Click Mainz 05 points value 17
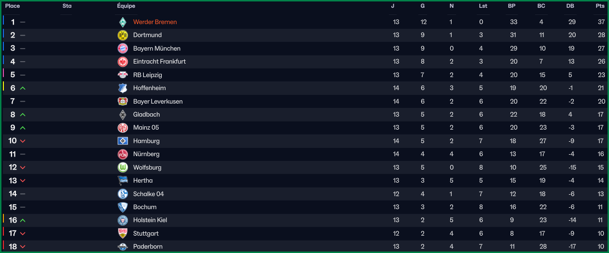The image size is (609, 253). pos(600,128)
